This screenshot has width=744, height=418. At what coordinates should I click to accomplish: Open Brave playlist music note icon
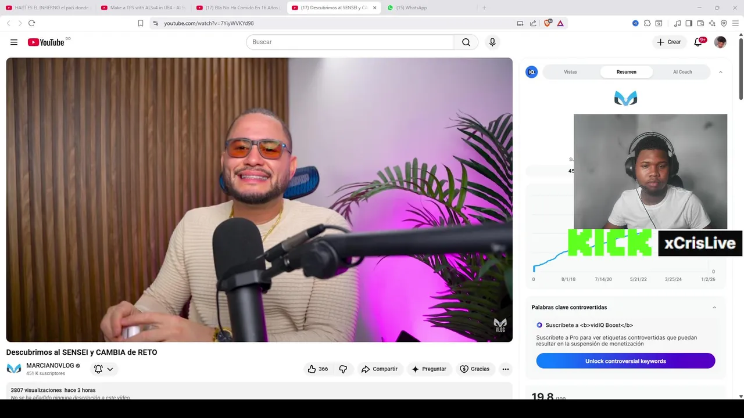point(677,23)
